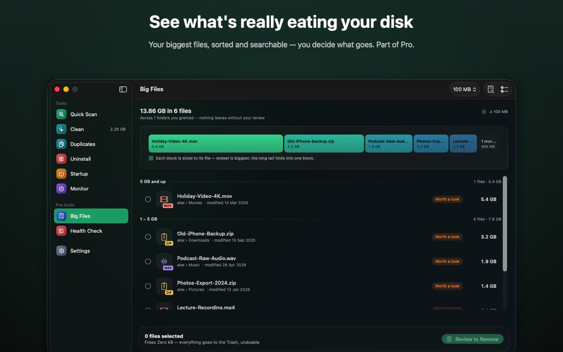Click the Old-iPhone-Backup.zip size block
563x352 pixels.
pos(324,143)
